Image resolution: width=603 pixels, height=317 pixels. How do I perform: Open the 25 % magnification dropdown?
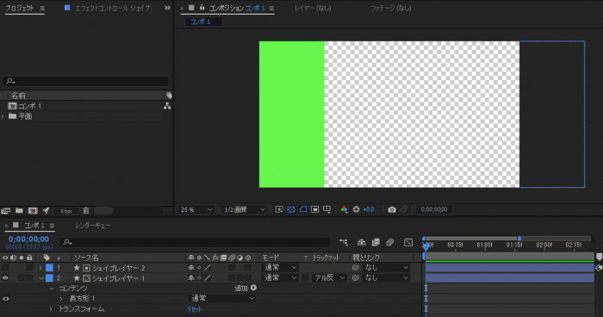tap(196, 209)
